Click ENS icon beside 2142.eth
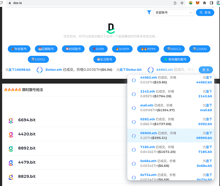This screenshot has height=186, width=220. click(x=134, y=94)
